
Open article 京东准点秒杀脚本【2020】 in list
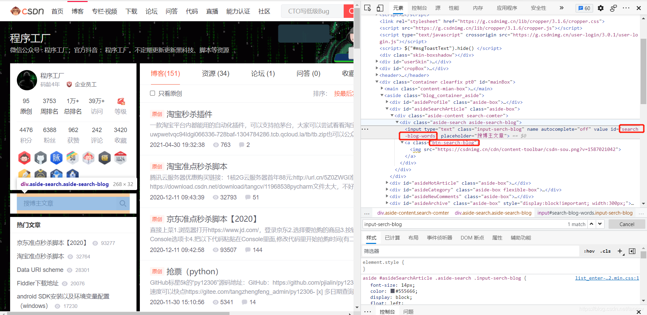[x=213, y=219]
